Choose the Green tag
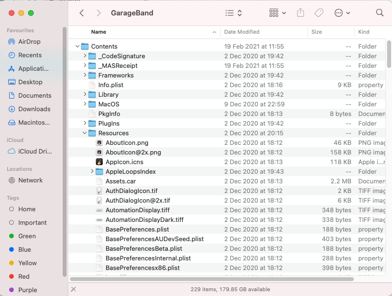The image size is (392, 296). coord(22,236)
